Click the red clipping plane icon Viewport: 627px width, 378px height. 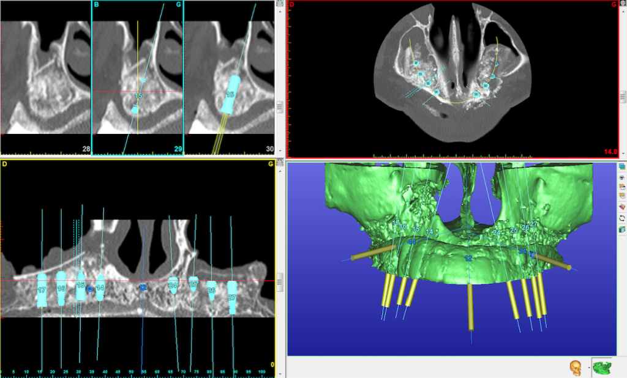[623, 207]
